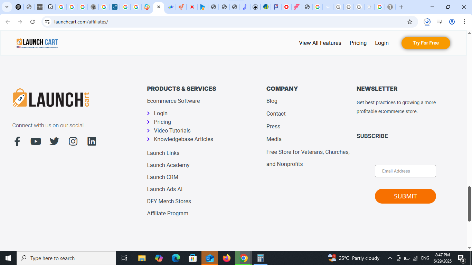Open Launch Cart YouTube channel icon
Viewport: 472px width, 265px height.
click(36, 141)
